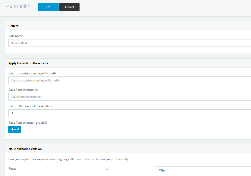Click the Rule Name input field
Image resolution: width=251 pixels, height=176 pixels.
(130, 43)
